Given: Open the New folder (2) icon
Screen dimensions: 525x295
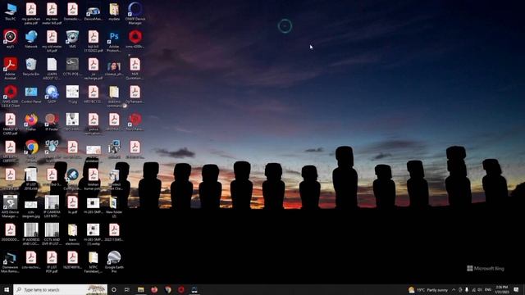Looking at the screenshot, I should (114, 206).
